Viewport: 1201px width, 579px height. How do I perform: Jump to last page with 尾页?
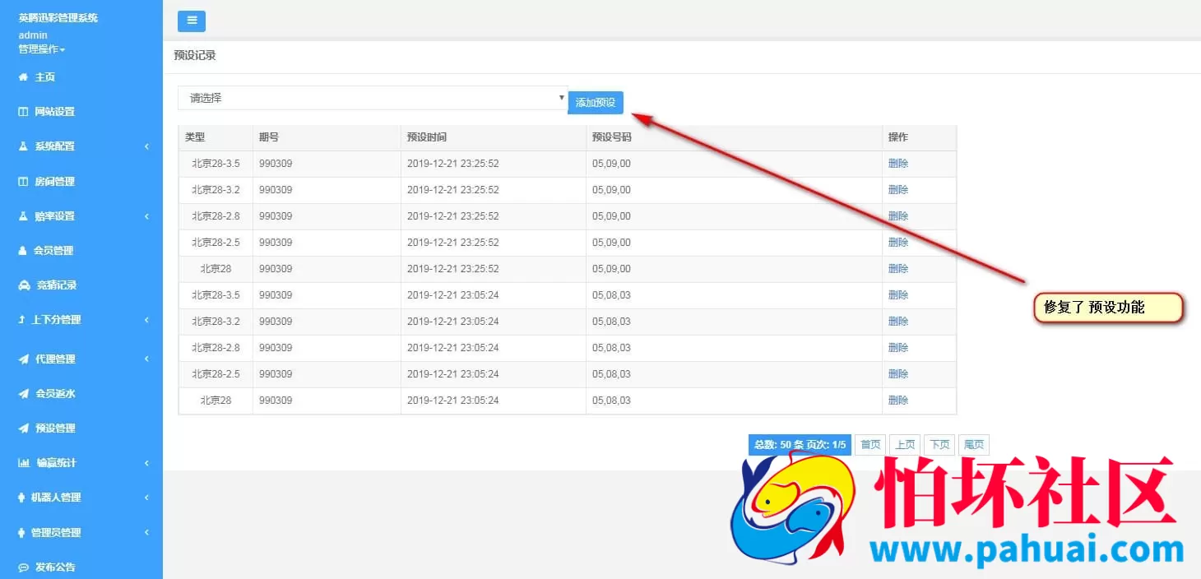(974, 445)
